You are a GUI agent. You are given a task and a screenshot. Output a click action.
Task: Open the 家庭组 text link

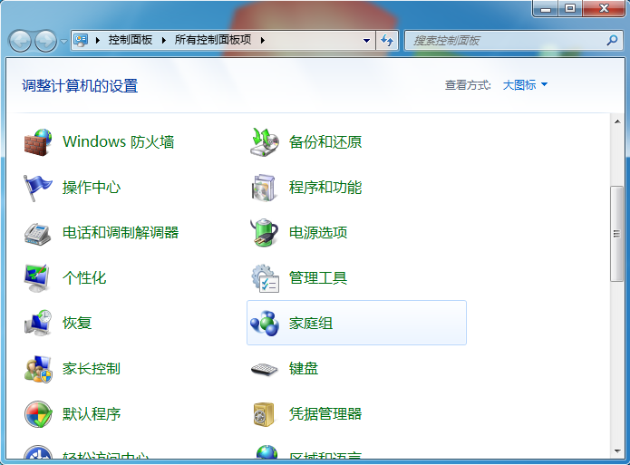(x=311, y=323)
